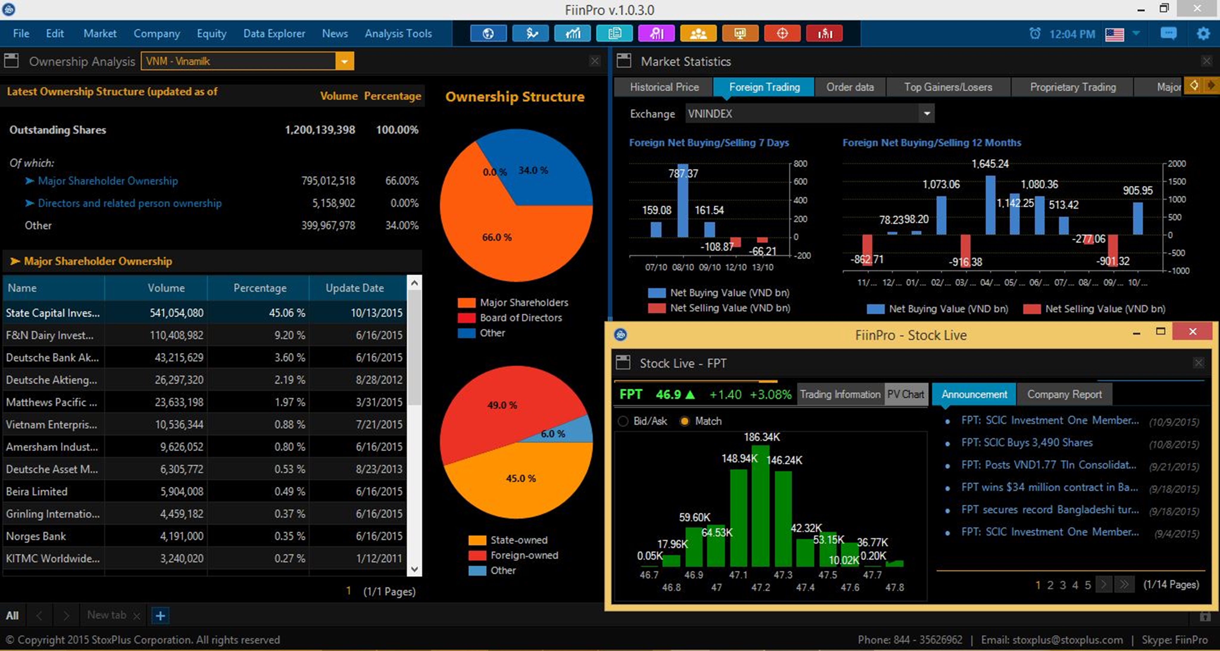
Task: Select the State Capital Inves... shareholder row
Action: (205, 313)
